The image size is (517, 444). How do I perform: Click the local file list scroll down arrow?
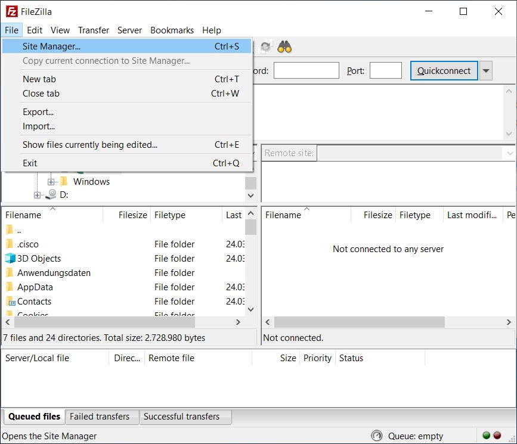point(250,309)
